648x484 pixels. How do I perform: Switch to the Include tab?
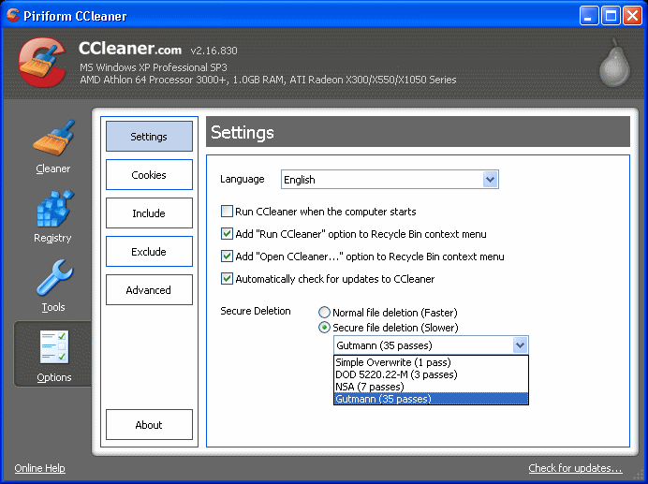149,213
